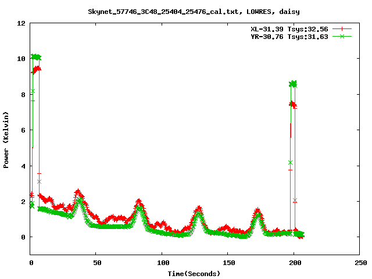The width and height of the screenshot is (372, 279).
Task: Click the red line sample beside the XL legend
Action: 342,29
